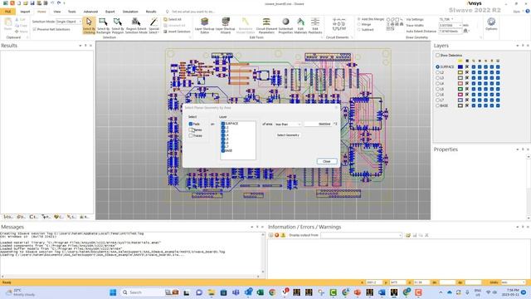Switch to the Tools ribbon tab

pyautogui.click(x=72, y=12)
